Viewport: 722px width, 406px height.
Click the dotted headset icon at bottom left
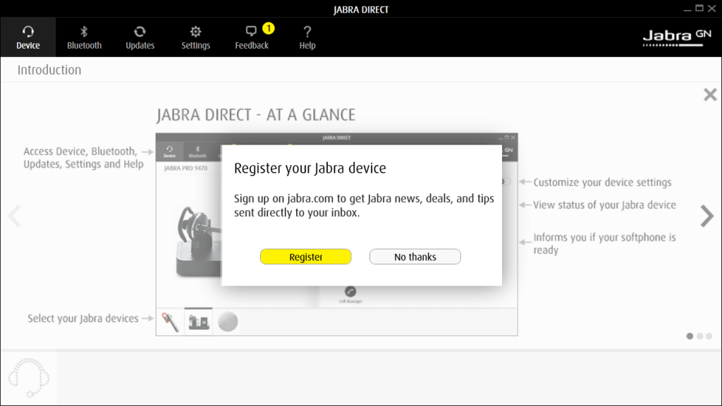(x=29, y=379)
